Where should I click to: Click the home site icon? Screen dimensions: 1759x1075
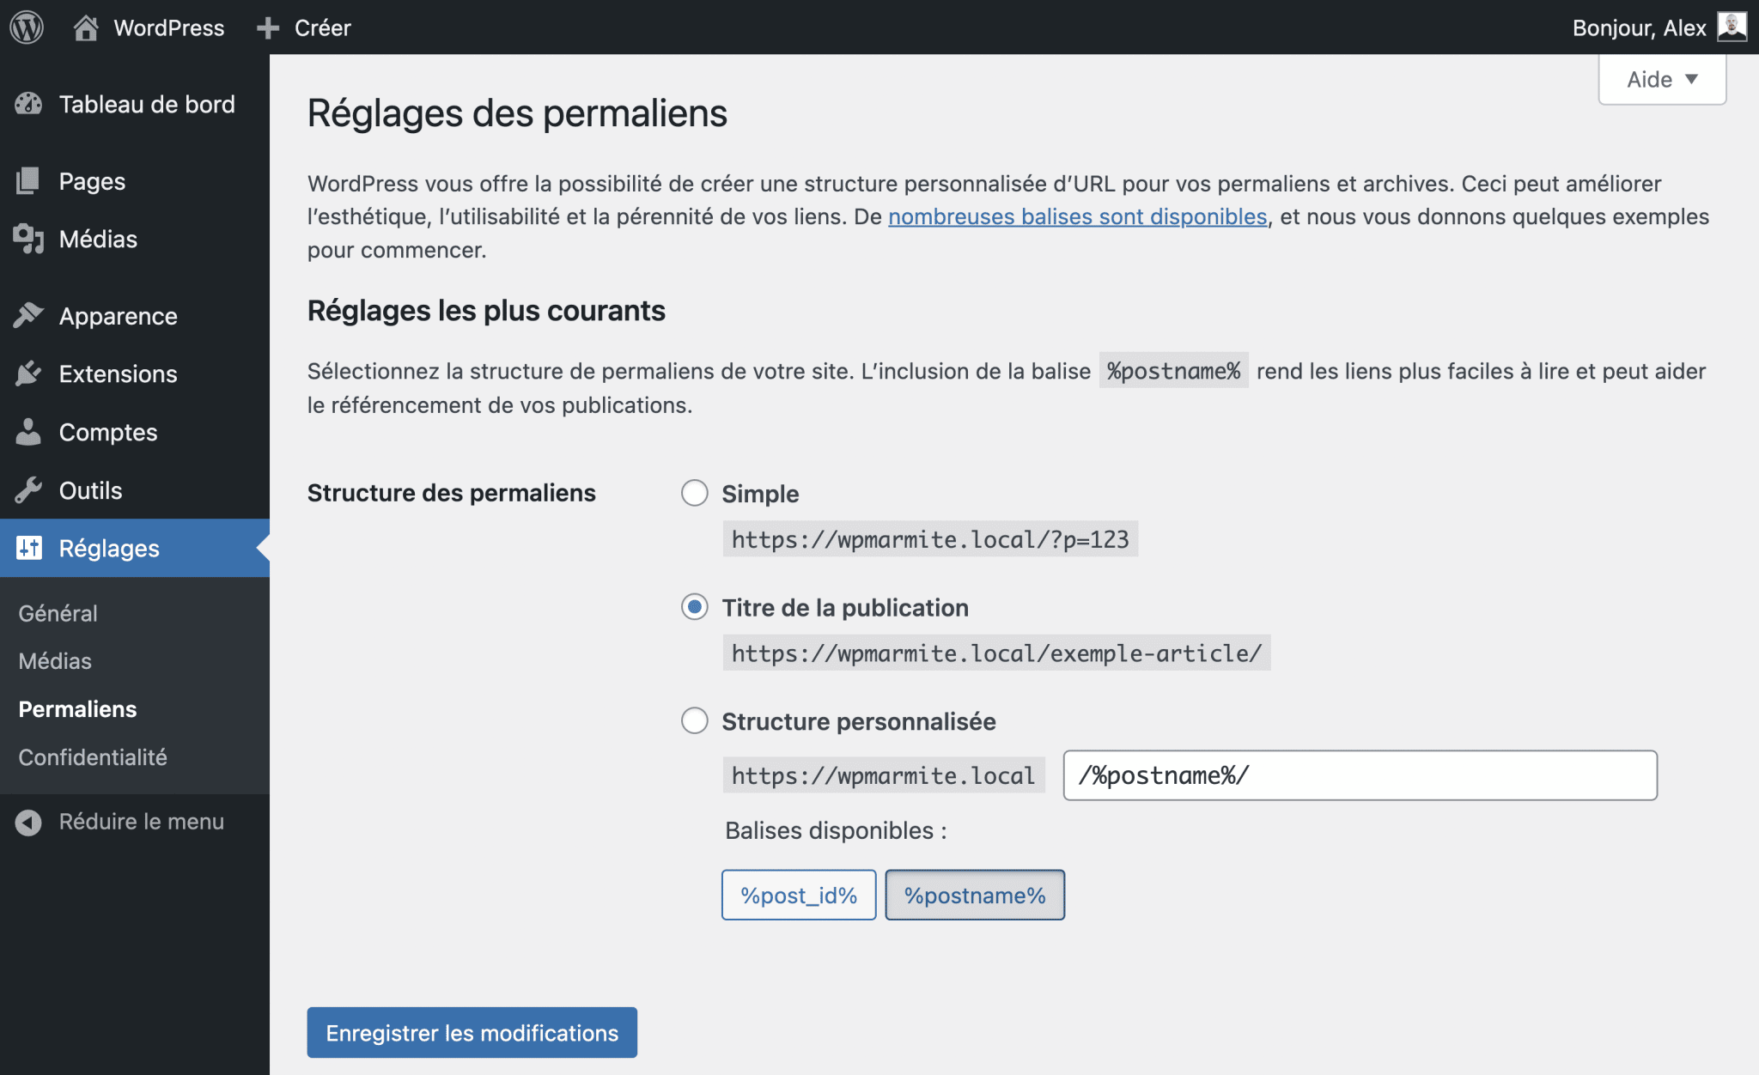coord(86,27)
